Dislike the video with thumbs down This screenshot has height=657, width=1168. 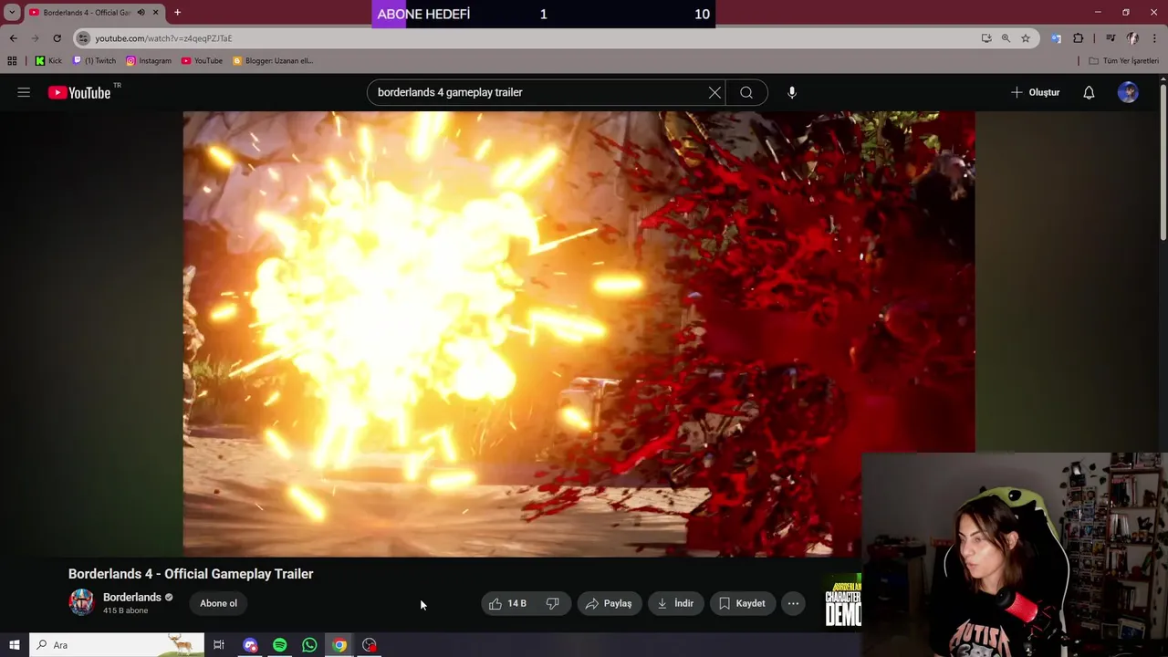pyautogui.click(x=553, y=603)
